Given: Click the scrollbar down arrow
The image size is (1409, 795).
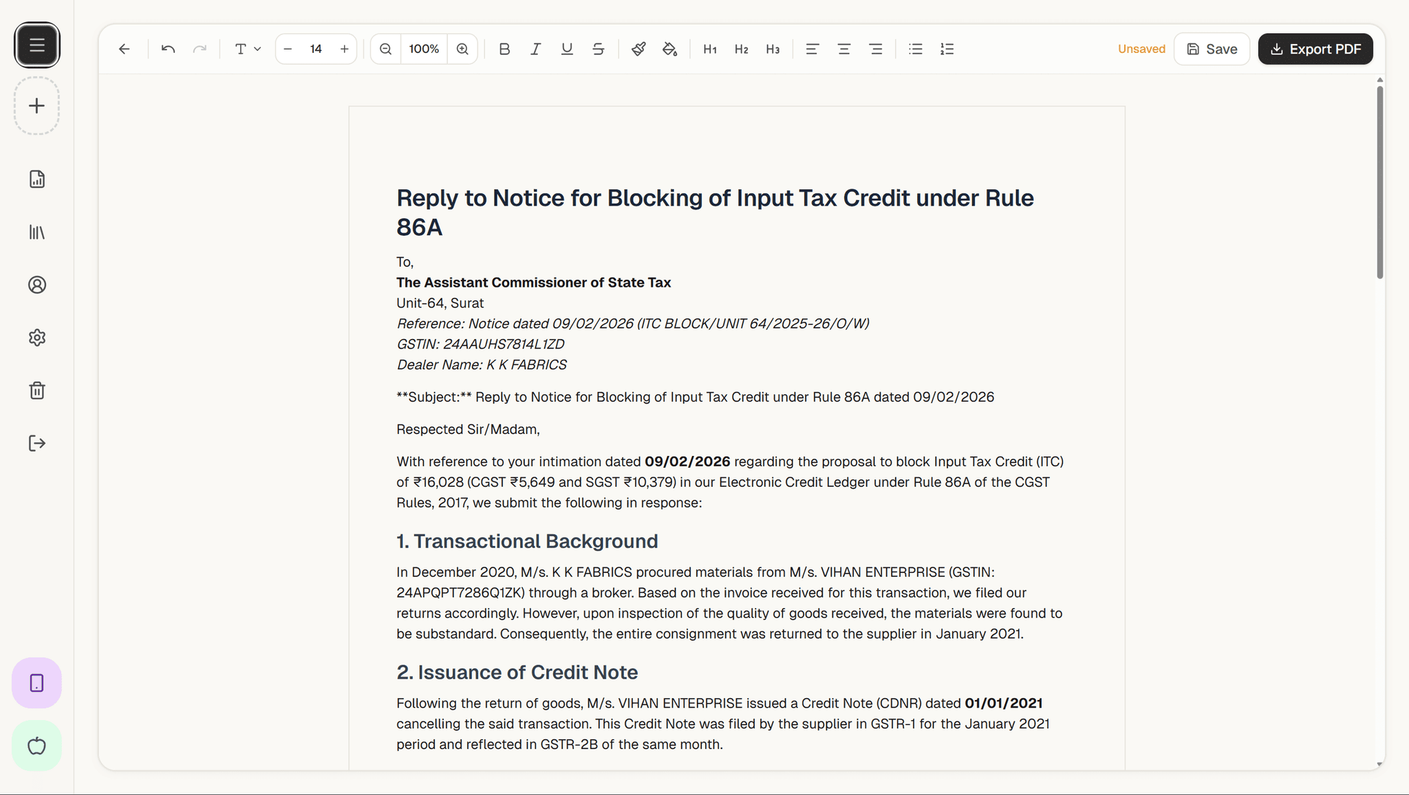Looking at the screenshot, I should coord(1379,764).
